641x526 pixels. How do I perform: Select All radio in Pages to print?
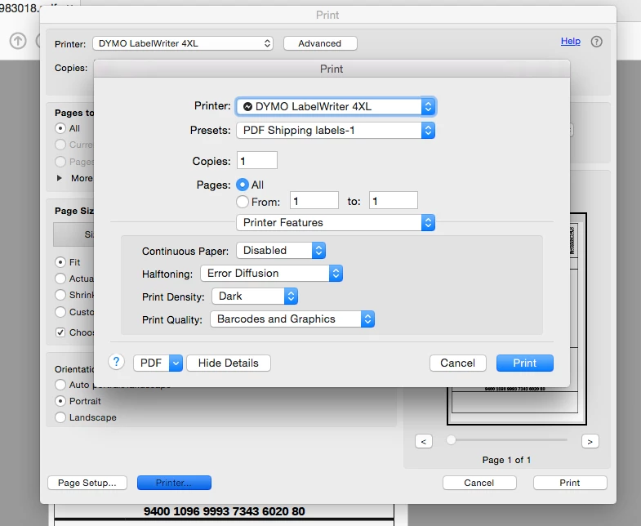(x=60, y=128)
